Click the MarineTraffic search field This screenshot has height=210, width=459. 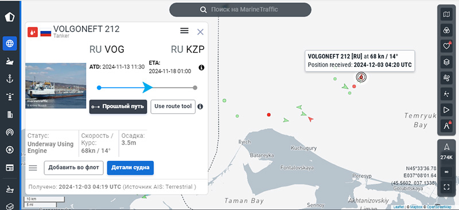point(240,10)
